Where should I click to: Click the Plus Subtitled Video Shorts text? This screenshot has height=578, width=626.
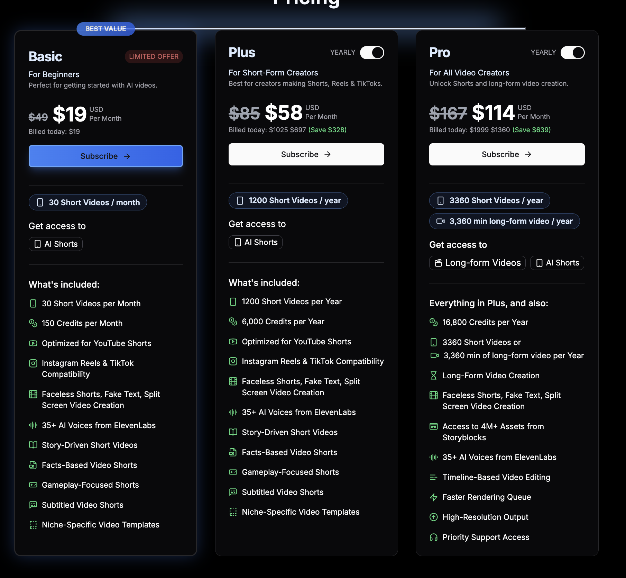(283, 492)
